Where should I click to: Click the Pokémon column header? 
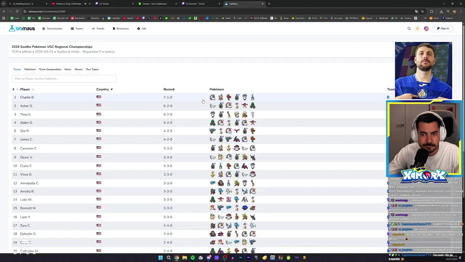217,89
